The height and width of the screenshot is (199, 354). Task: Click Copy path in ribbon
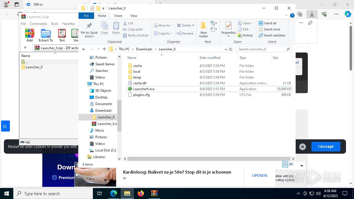pos(133,29)
